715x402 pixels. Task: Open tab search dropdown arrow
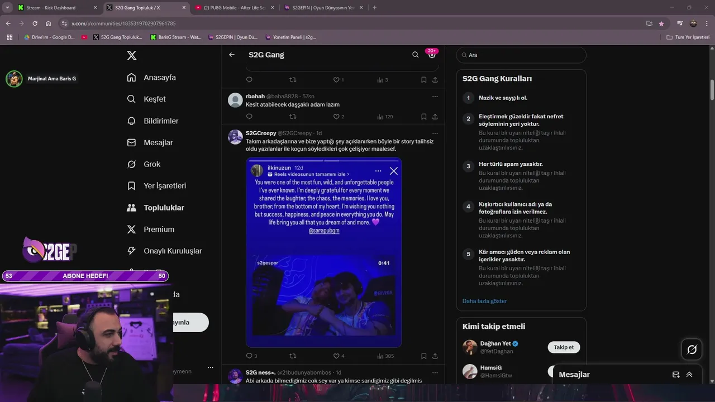coord(7,8)
